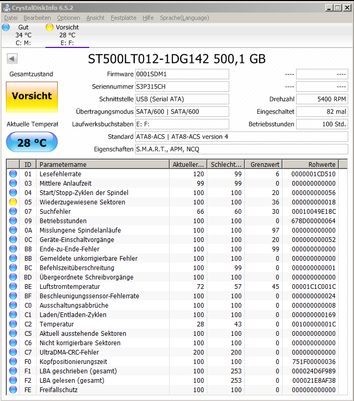The height and width of the screenshot is (401, 354).
Task: Click raw value 751F00000036
Action: pyautogui.click(x=314, y=361)
